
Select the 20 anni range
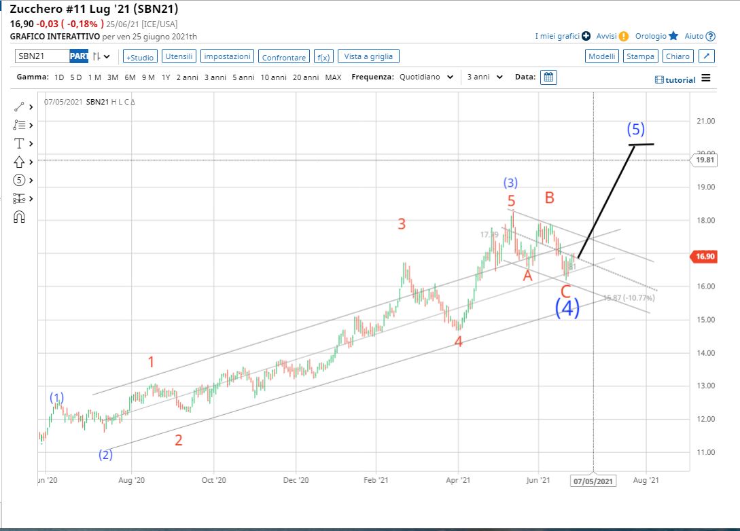point(306,77)
